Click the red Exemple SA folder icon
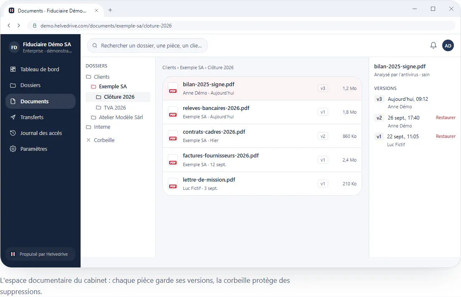The height and width of the screenshot is (297, 461). pyautogui.click(x=94, y=87)
